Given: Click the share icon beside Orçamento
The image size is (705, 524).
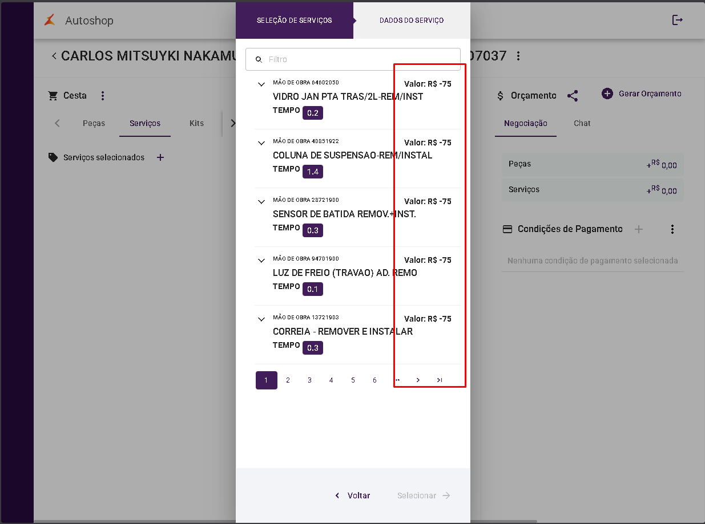Looking at the screenshot, I should click(573, 96).
